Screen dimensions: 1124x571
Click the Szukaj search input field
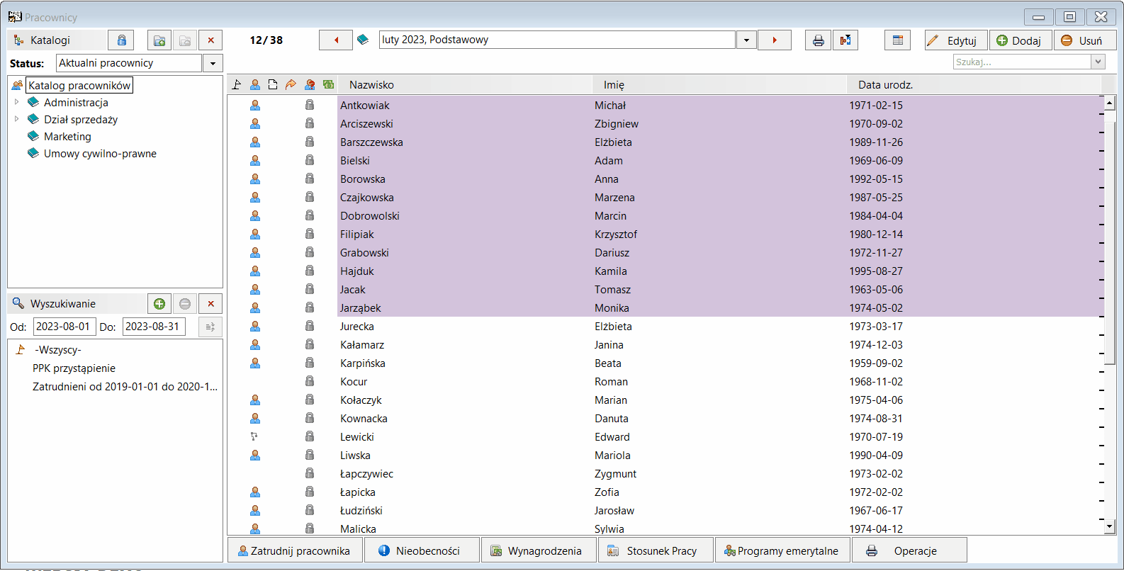click(x=1022, y=62)
